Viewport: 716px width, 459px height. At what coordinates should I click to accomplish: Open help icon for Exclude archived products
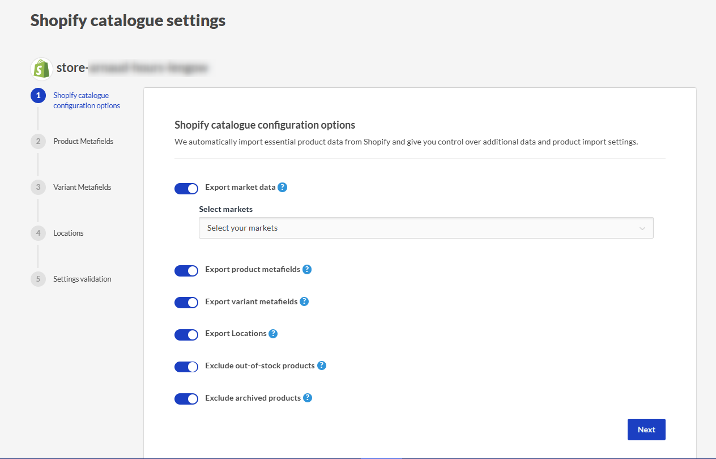[x=308, y=398]
